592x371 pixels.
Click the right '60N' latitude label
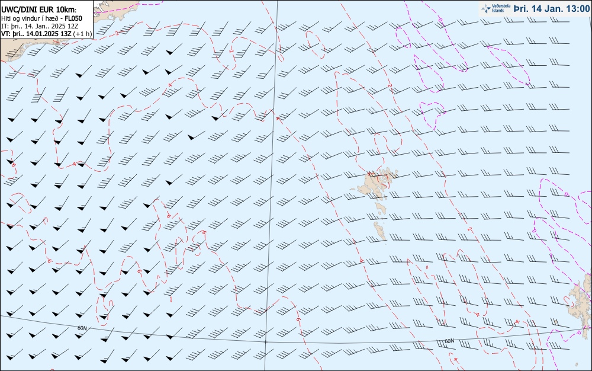[449, 341]
